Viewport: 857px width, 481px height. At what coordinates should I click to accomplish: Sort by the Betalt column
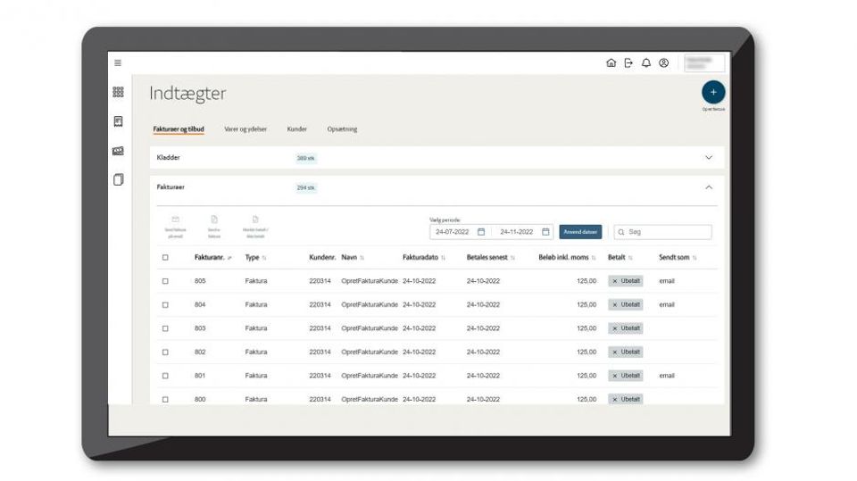630,258
